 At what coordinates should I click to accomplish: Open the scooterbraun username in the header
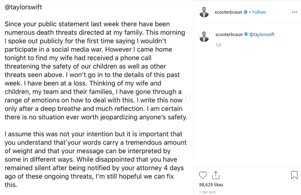pos(228,12)
